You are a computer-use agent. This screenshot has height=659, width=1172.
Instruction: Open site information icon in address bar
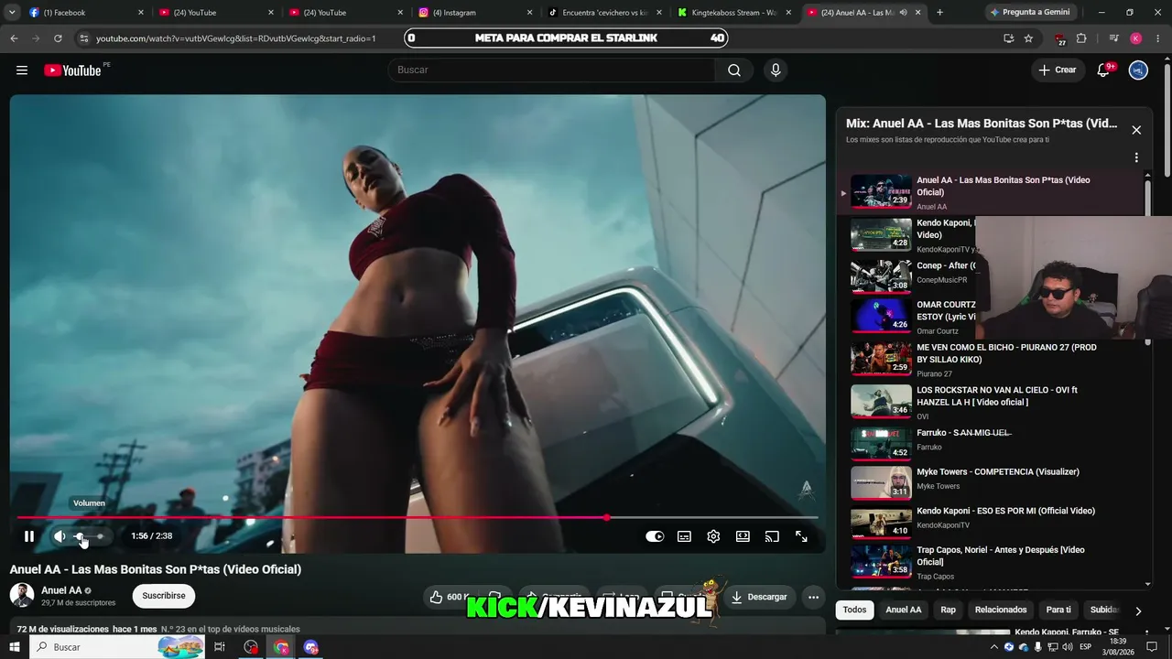tap(83, 38)
